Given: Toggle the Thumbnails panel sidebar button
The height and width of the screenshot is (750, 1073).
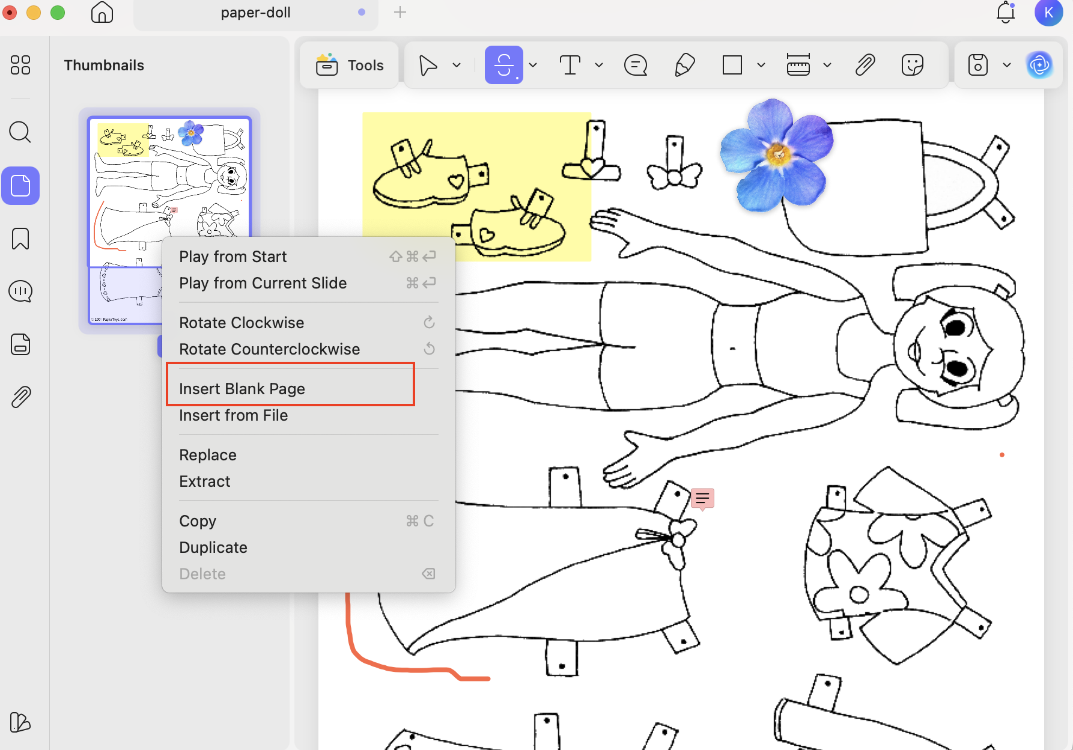Looking at the screenshot, I should pyautogui.click(x=20, y=186).
